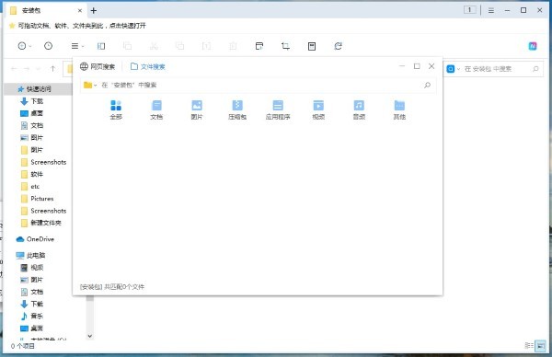Open the view list layout dropdown

[77, 46]
